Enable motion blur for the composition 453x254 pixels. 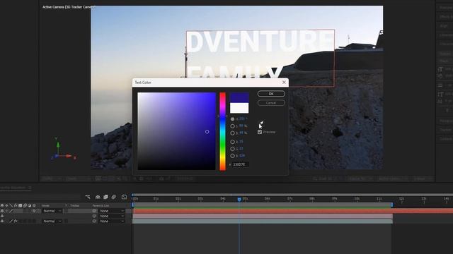tap(114, 197)
